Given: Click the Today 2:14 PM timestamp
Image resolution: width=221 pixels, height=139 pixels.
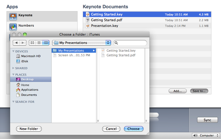Looking at the screenshot, I should click(175, 26).
